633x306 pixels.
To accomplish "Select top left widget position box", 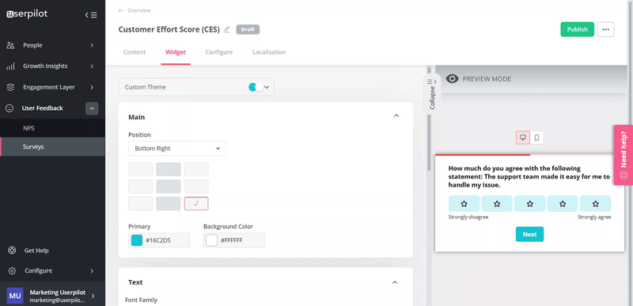I will click(141, 169).
